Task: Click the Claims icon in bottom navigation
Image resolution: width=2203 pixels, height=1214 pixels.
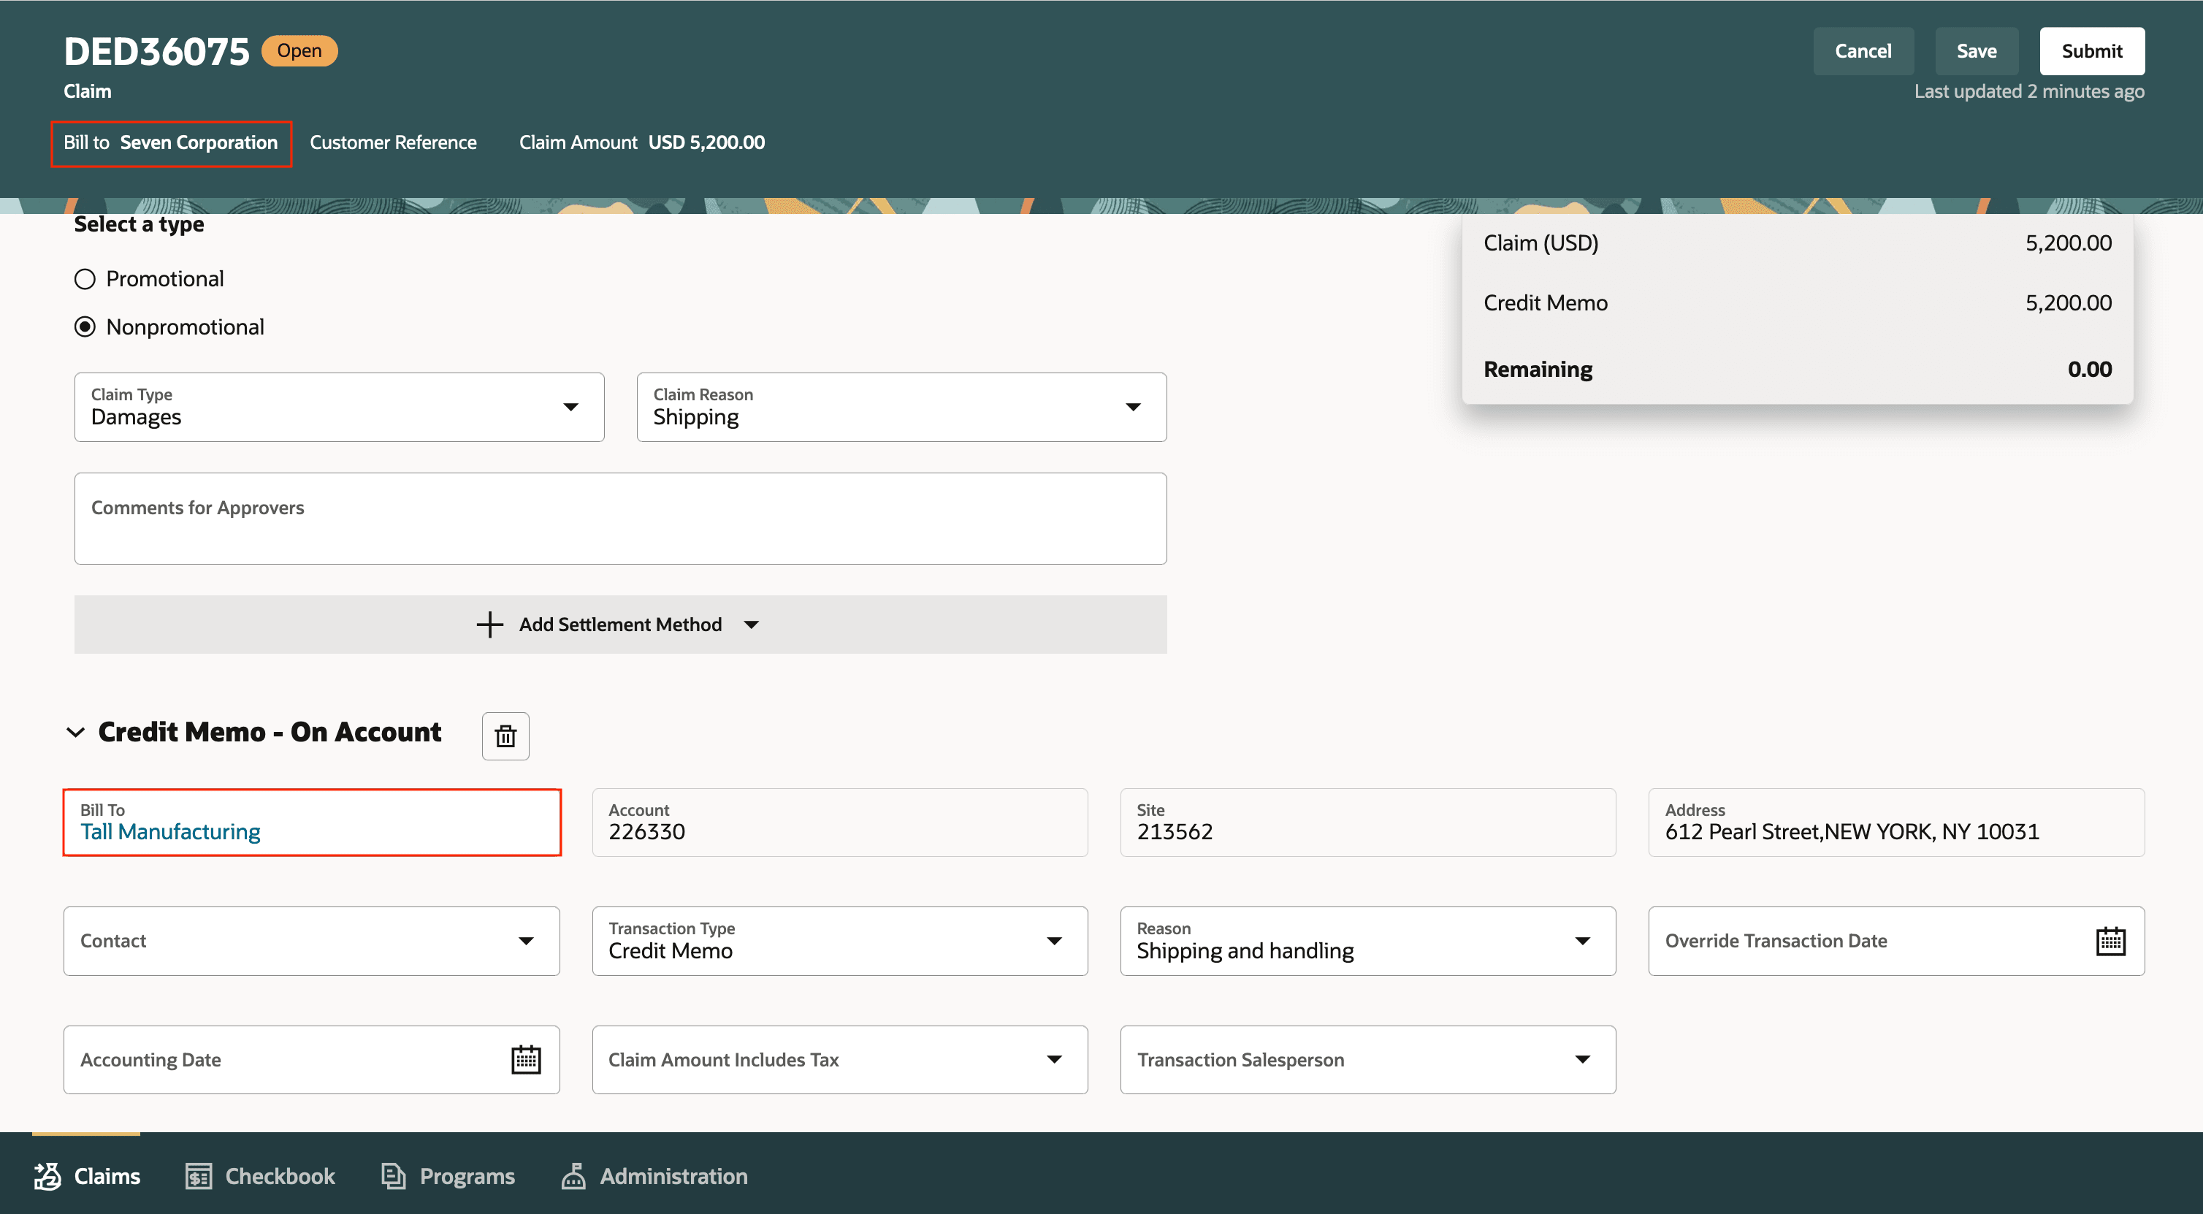Action: pyautogui.click(x=48, y=1175)
